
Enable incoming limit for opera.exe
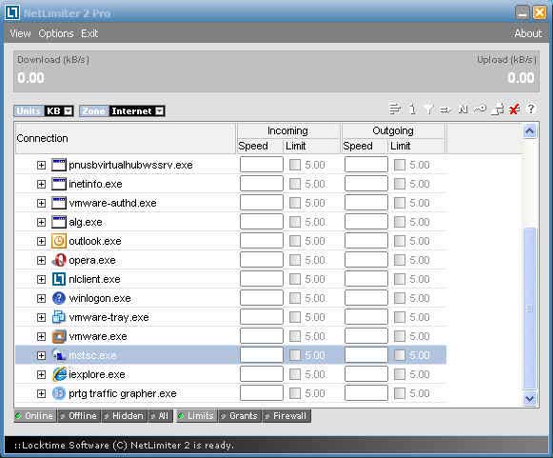click(294, 260)
